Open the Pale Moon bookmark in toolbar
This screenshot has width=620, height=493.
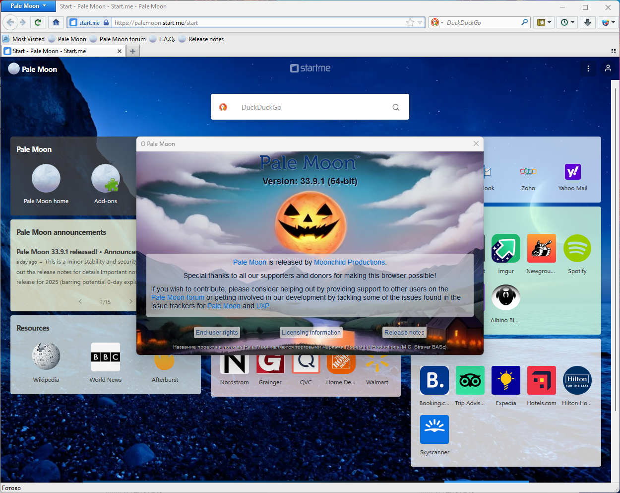(x=67, y=39)
